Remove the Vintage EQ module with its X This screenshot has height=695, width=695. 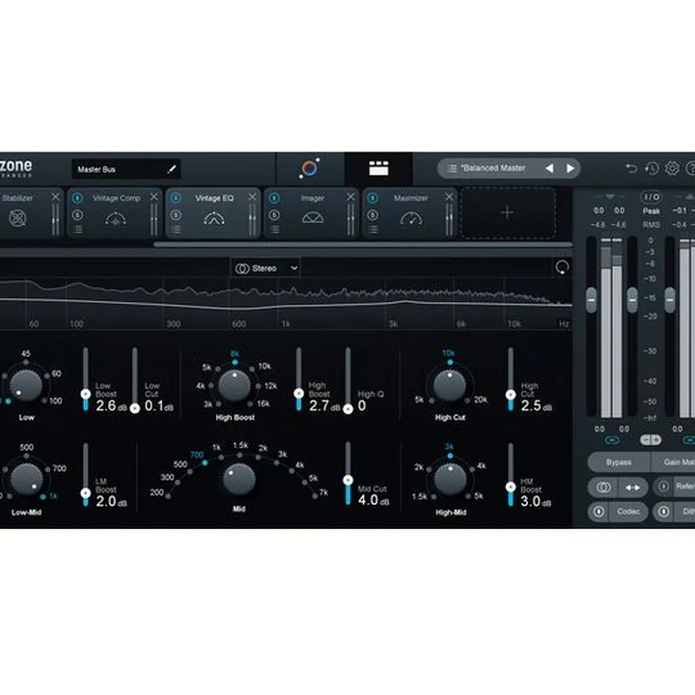(x=252, y=197)
